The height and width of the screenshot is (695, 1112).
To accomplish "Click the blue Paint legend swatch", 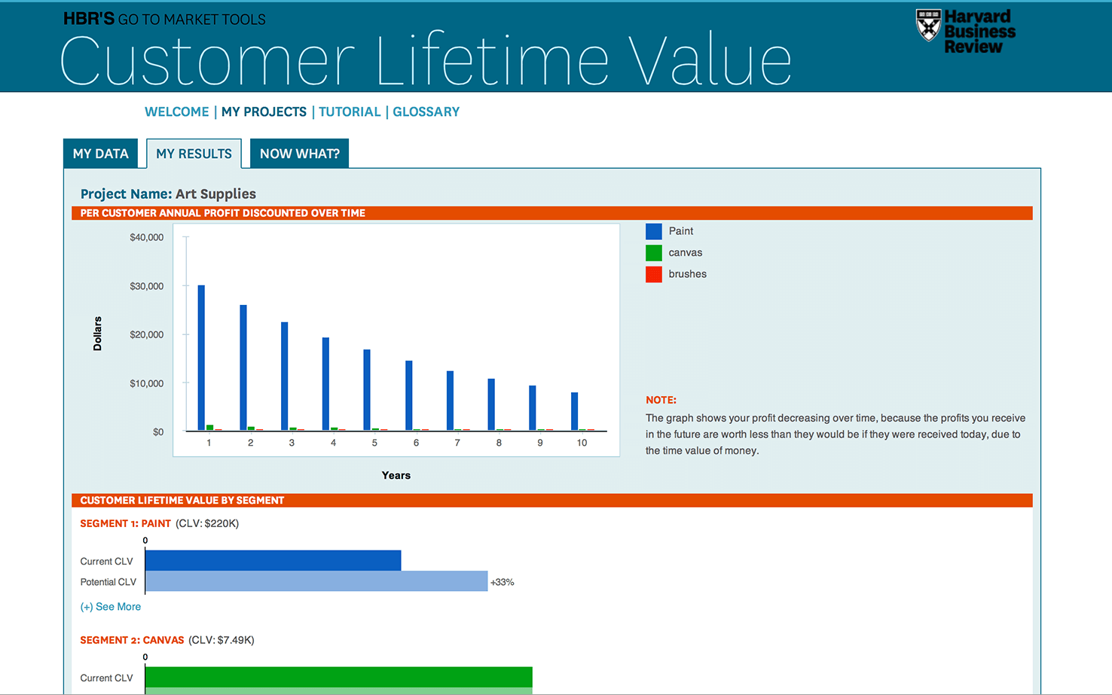I will [654, 231].
